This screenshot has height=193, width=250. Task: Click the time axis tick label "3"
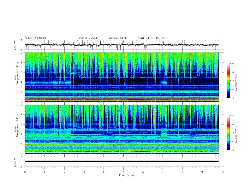tap(84, 172)
